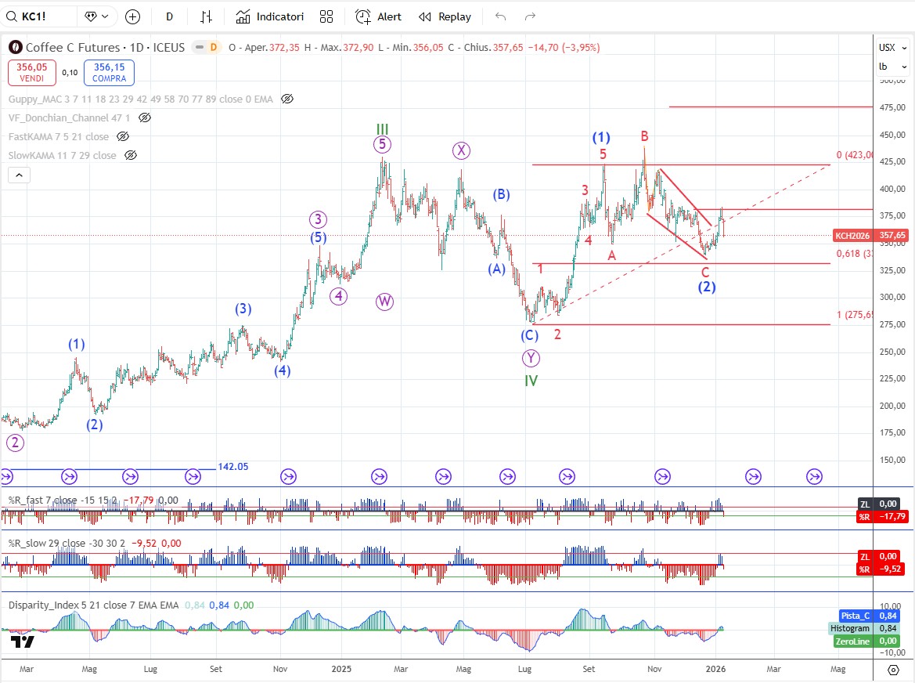Click the redo arrow in toolbar

pyautogui.click(x=530, y=16)
